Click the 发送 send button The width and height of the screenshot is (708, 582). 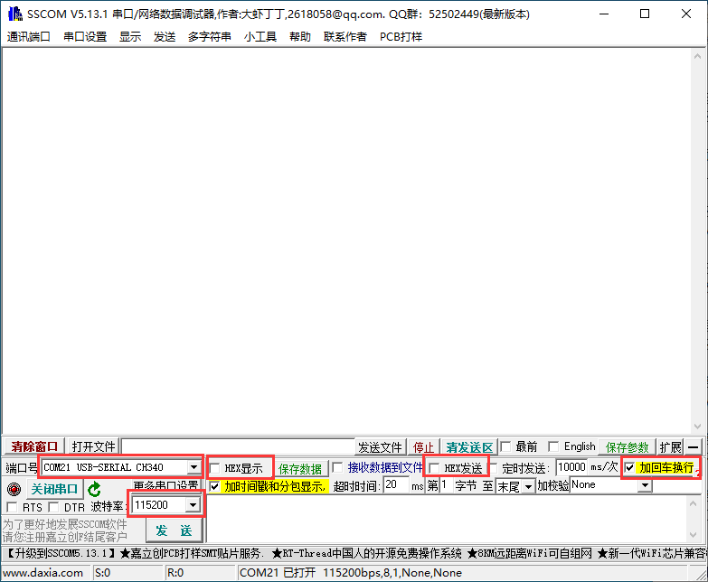(174, 530)
